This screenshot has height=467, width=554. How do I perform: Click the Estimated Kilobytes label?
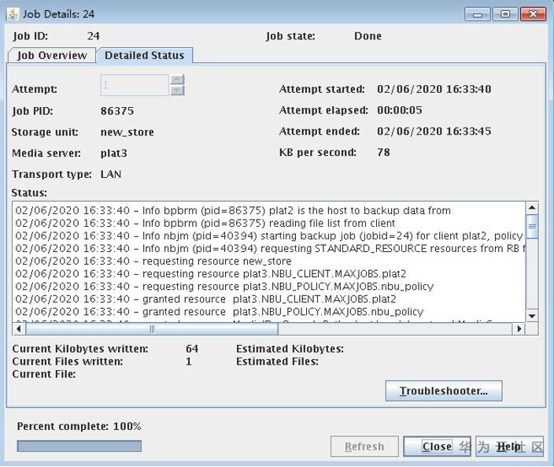coord(290,349)
